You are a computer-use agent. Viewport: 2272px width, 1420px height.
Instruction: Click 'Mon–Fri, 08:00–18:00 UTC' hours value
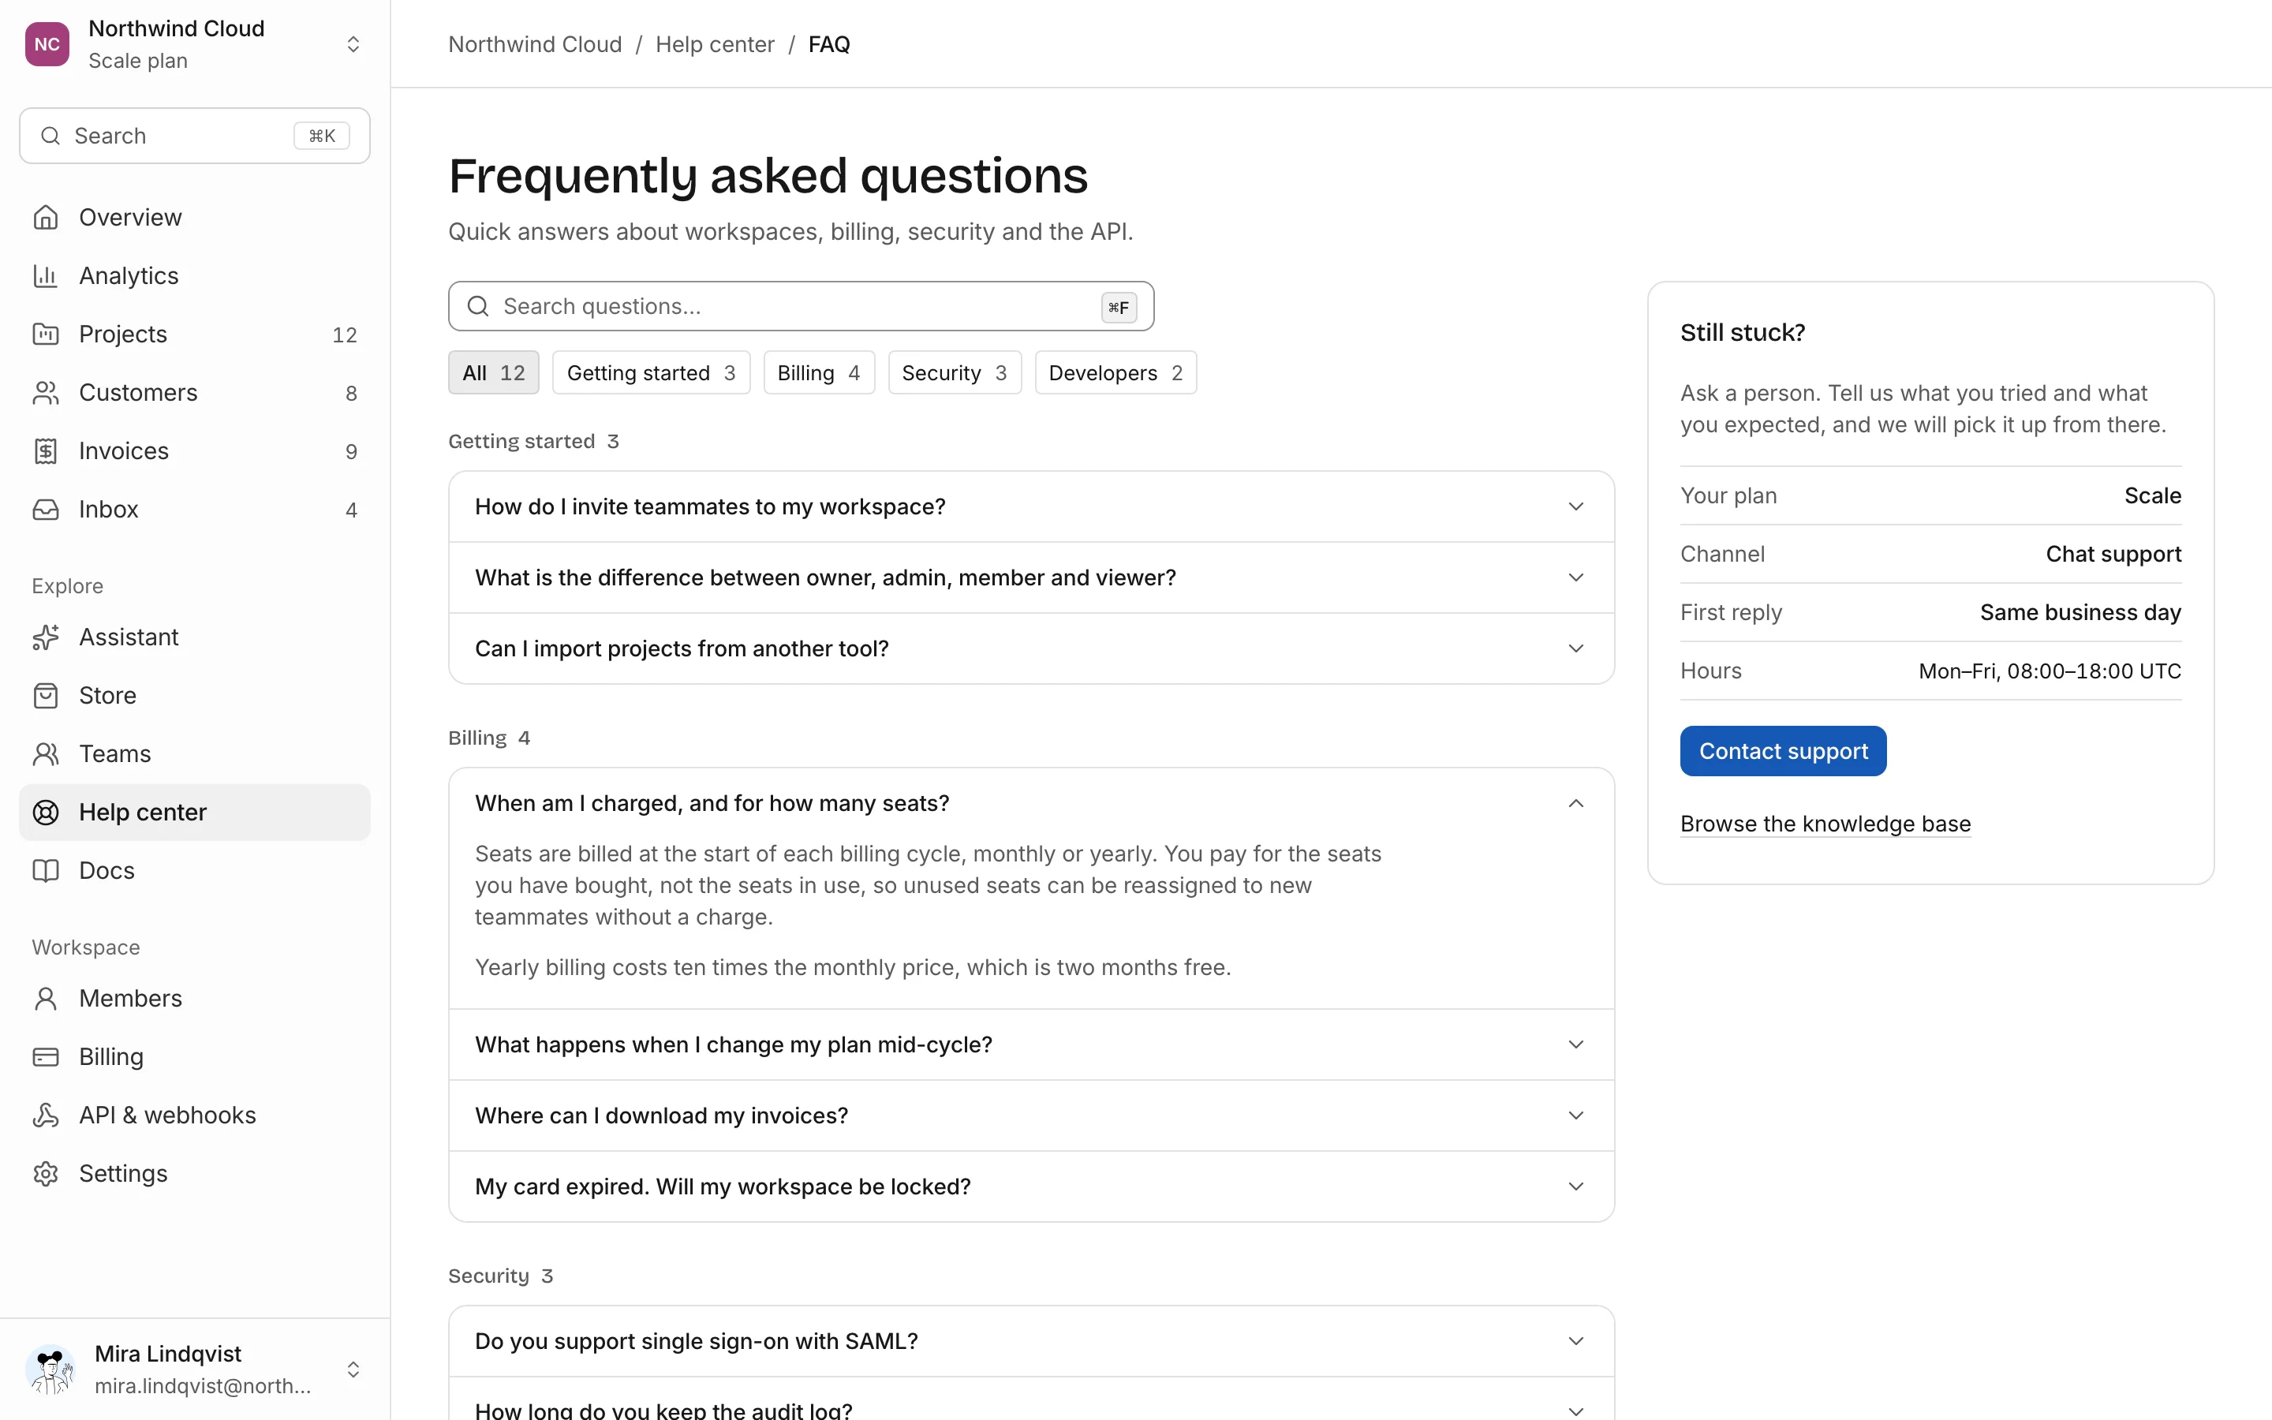[2050, 671]
